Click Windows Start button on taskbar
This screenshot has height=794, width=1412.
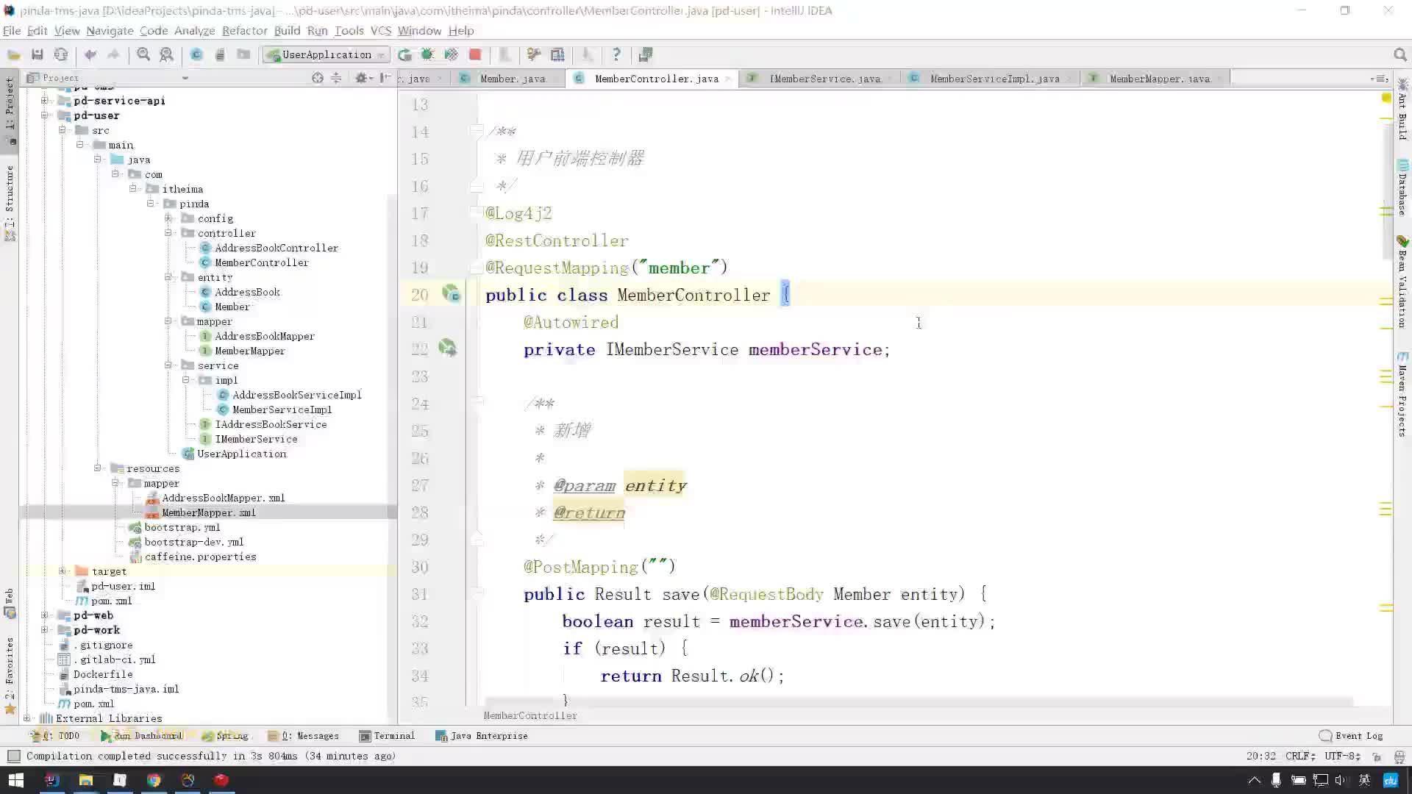point(15,780)
